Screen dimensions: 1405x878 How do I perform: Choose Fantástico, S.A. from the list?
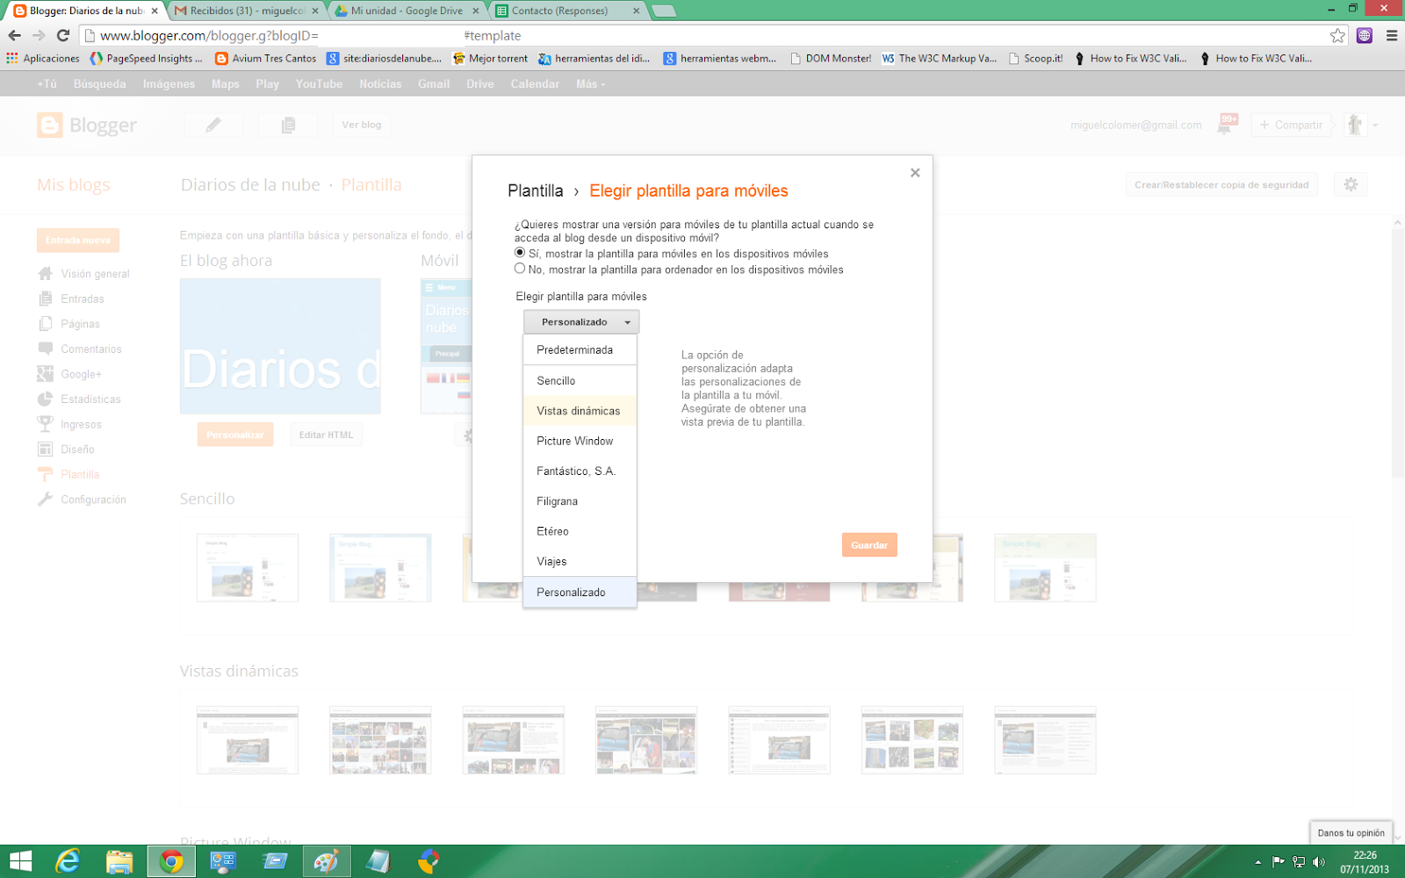580,471
